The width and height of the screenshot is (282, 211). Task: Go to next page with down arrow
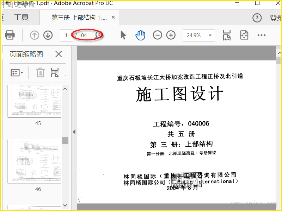(48, 35)
